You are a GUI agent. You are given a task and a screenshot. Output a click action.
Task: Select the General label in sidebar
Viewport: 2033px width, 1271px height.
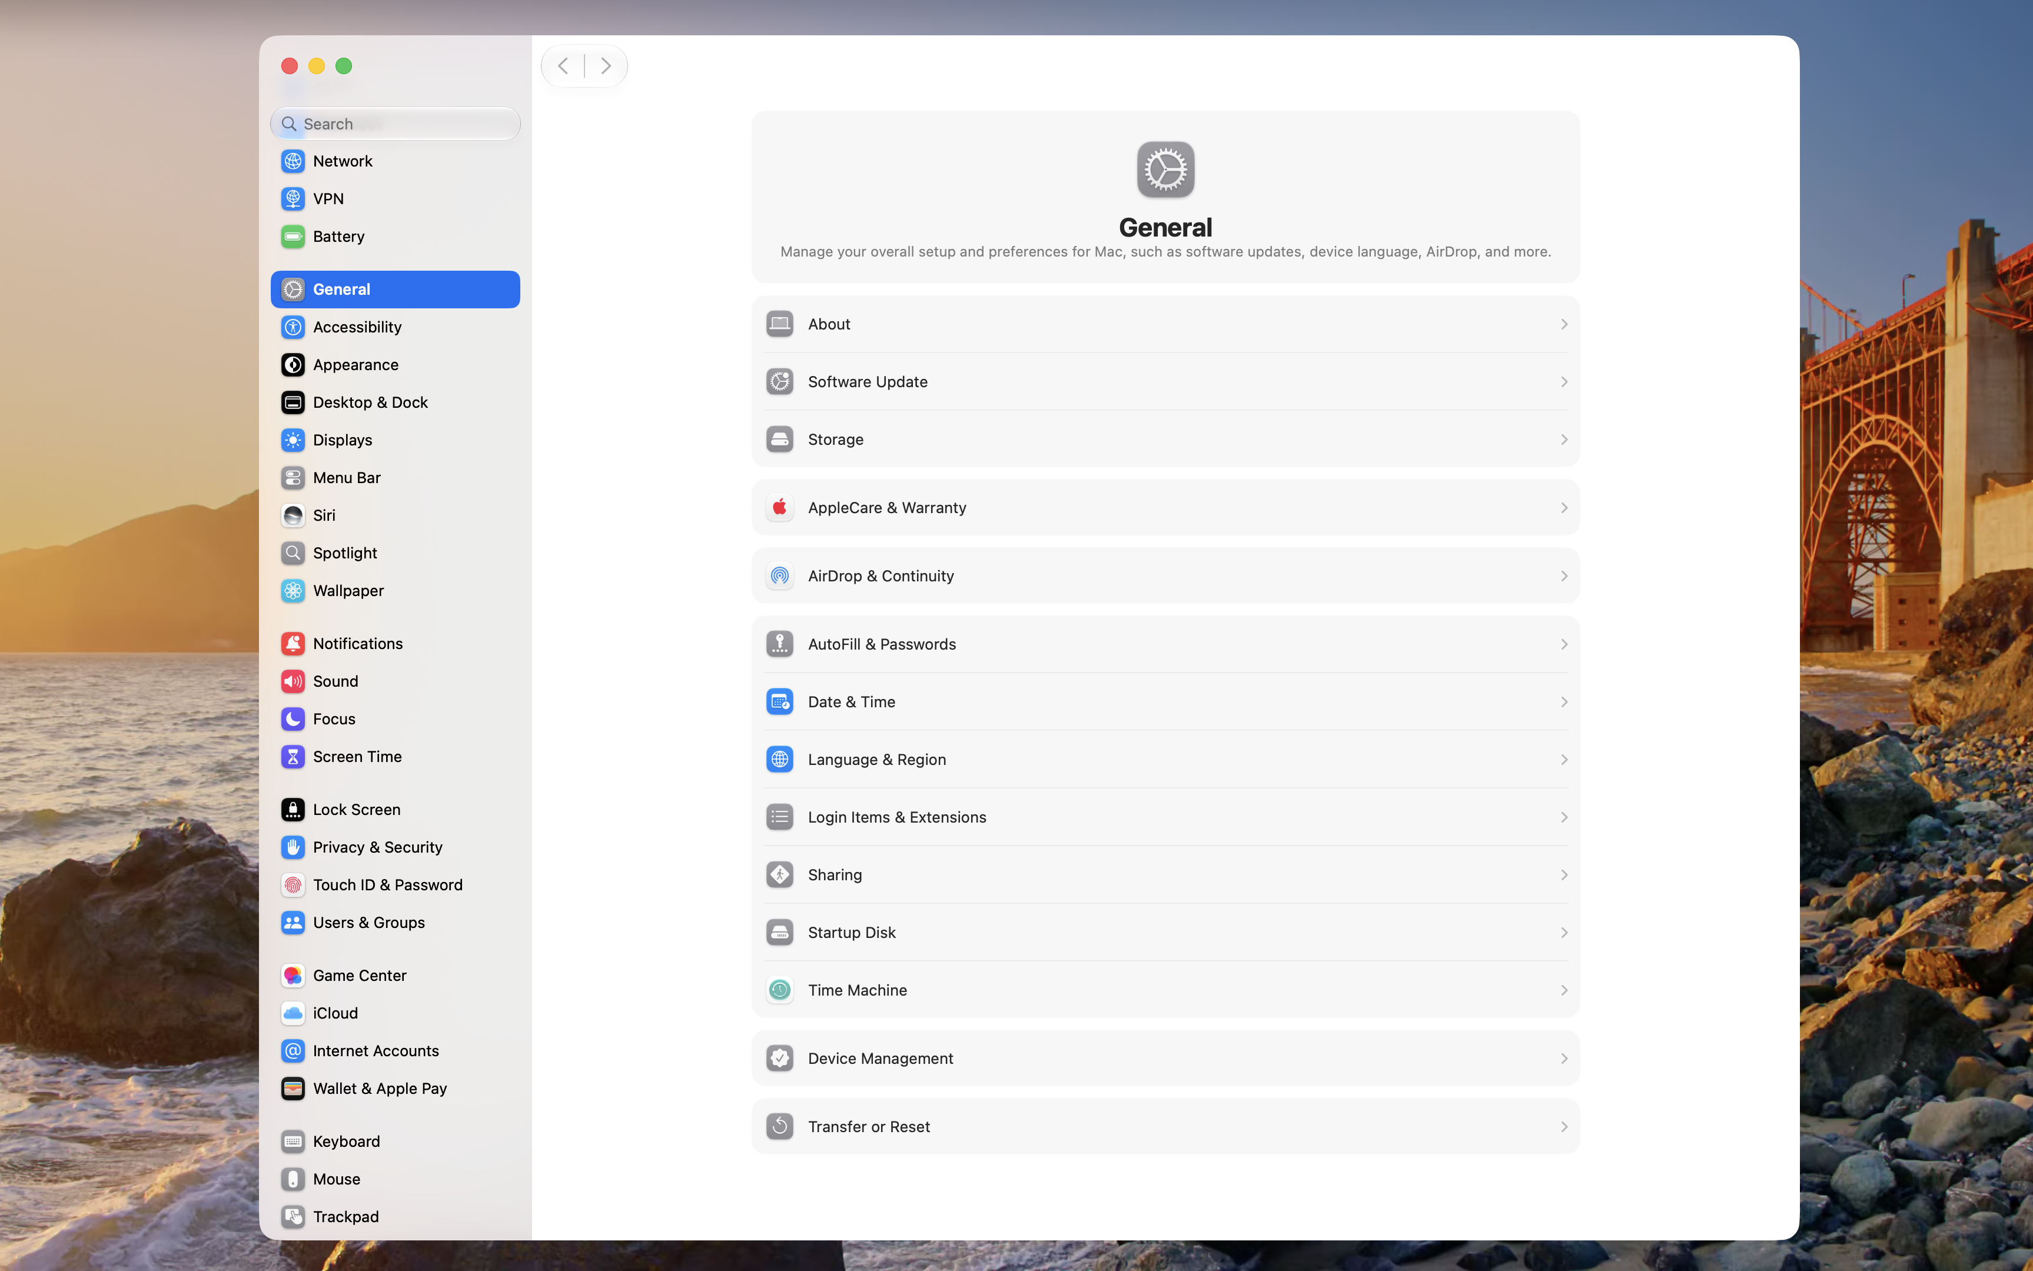click(341, 289)
